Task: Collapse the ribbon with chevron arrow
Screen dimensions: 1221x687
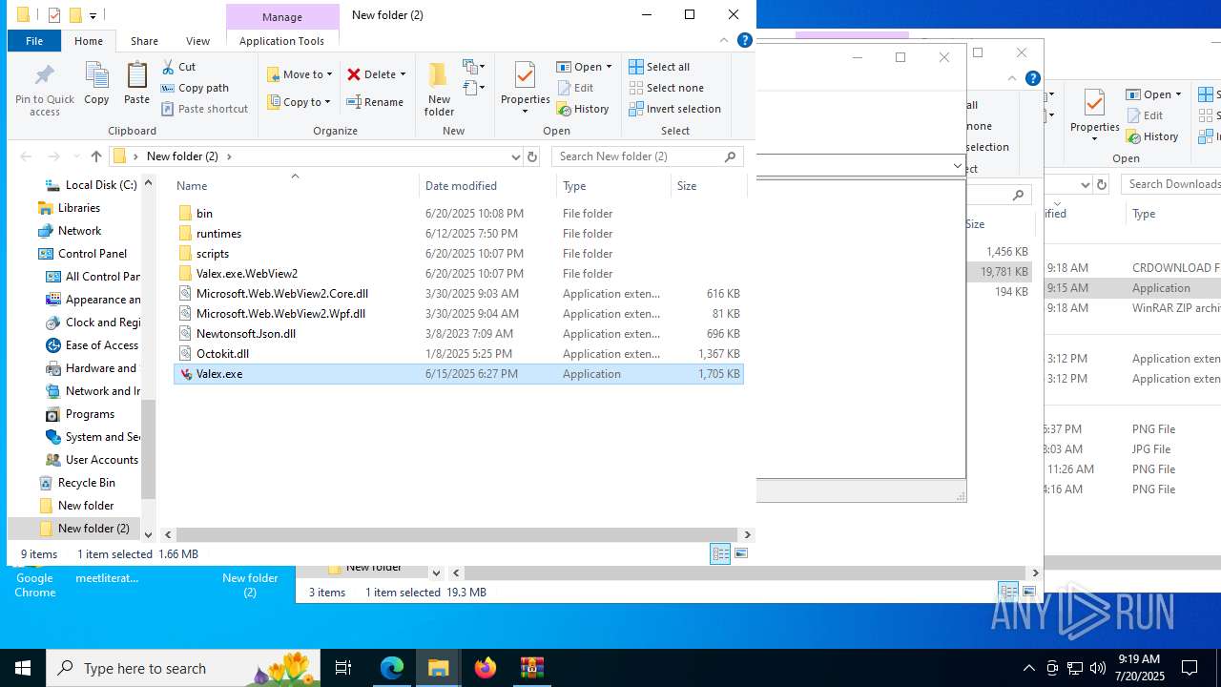Action: 724,41
